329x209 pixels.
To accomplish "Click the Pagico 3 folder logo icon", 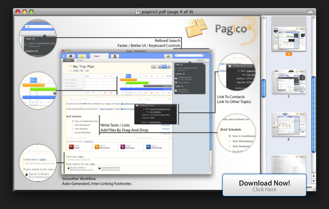I will point(196,28).
